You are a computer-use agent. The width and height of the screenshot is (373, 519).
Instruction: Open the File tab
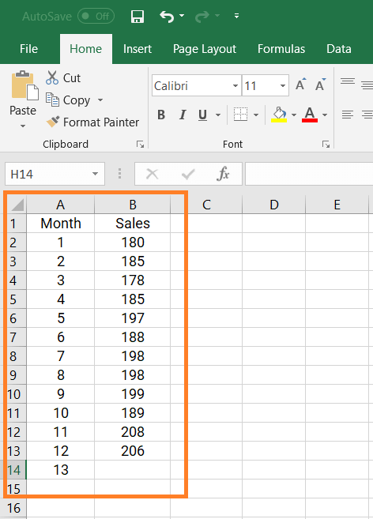[x=28, y=49]
